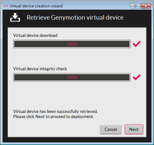This screenshot has width=154, height=145.
Task: Click the integrity bar's 100% text
Action: [x=72, y=77]
